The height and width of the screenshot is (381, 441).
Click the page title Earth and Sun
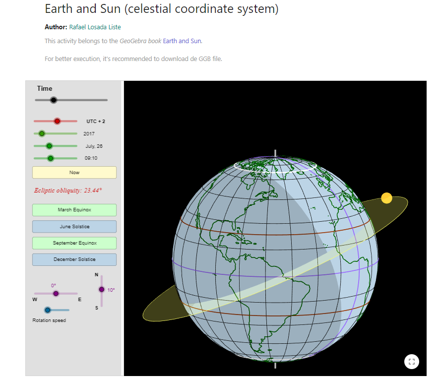tap(161, 9)
